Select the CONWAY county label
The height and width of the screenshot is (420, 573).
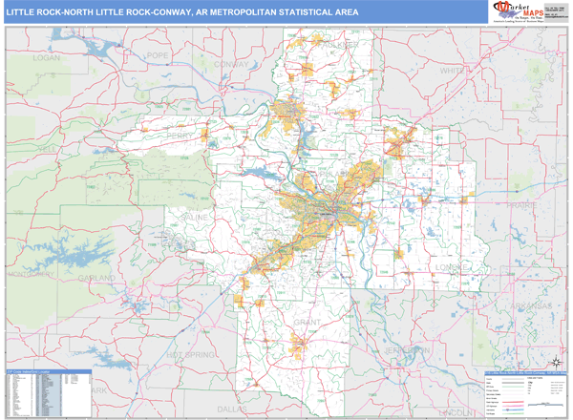tap(231, 65)
